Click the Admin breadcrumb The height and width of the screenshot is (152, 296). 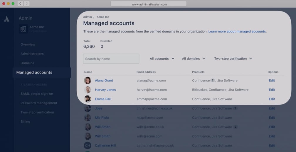click(x=88, y=17)
